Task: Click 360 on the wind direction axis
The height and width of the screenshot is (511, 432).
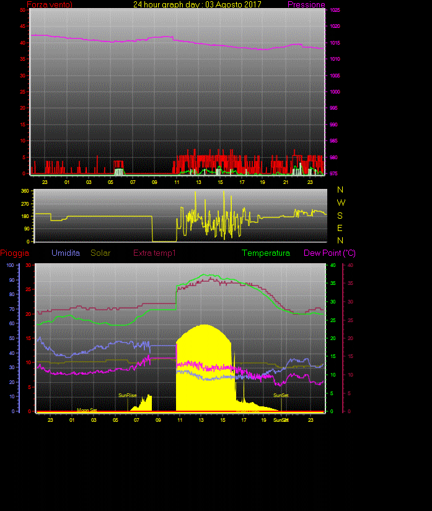Action: (x=25, y=191)
